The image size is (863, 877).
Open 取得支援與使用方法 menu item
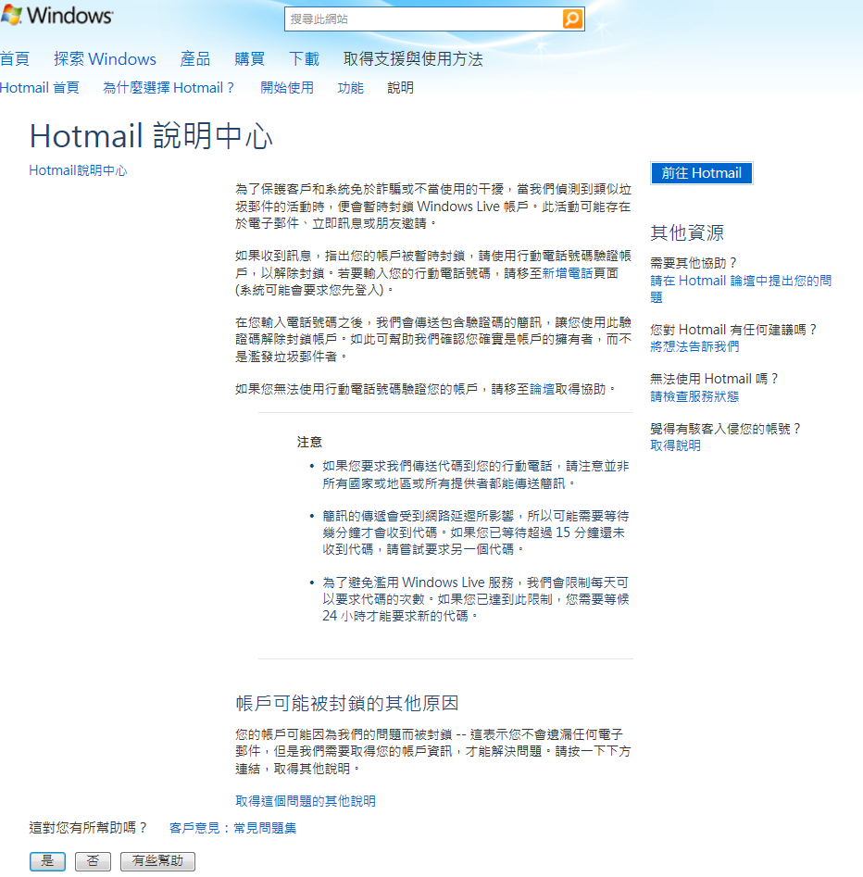413,58
